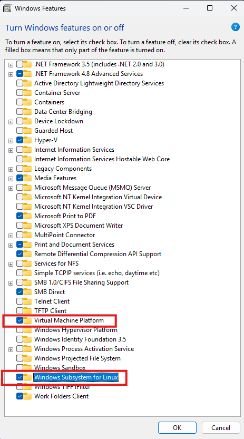Maximize the Windows Features window

tap(210, 8)
